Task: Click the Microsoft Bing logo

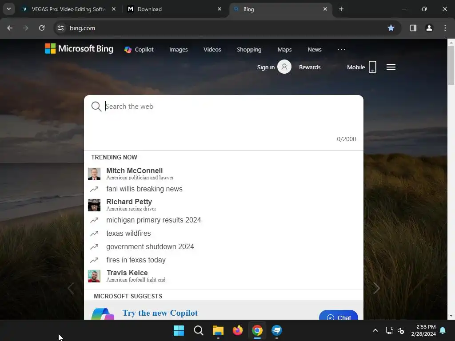Action: [79, 49]
